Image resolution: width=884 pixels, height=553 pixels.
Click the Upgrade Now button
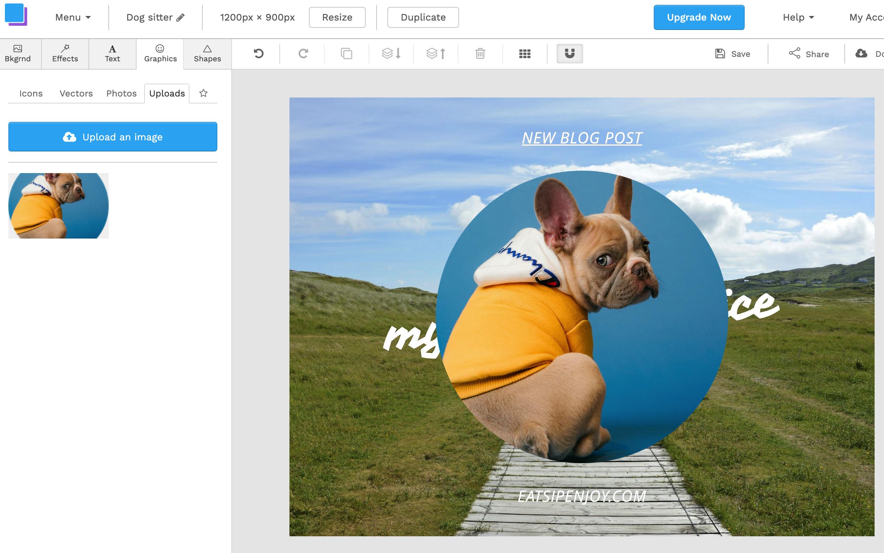(x=699, y=17)
